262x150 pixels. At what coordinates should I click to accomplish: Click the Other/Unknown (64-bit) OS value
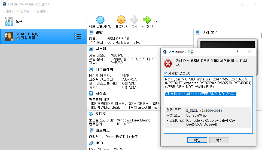(x=125, y=42)
